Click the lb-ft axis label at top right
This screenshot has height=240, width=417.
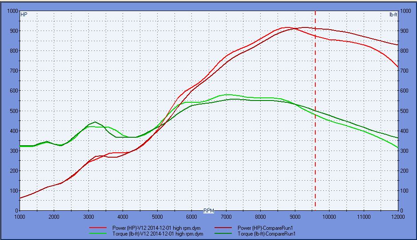pos(392,15)
